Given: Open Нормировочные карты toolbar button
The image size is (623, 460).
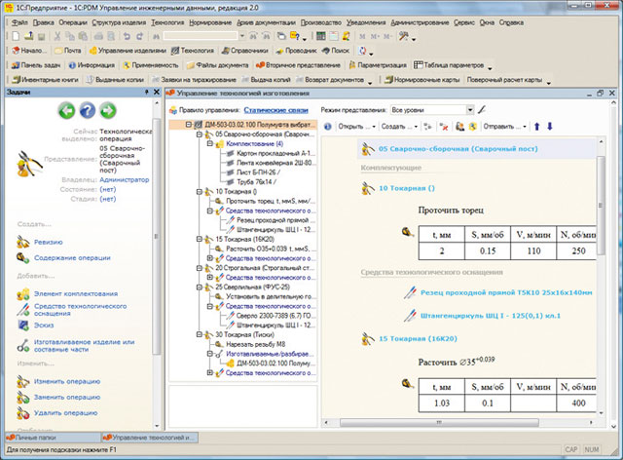Looking at the screenshot, I should click(x=421, y=80).
